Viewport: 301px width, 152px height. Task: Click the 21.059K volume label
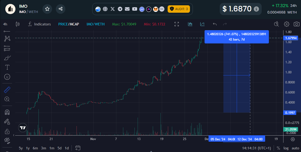pyautogui.click(x=291, y=129)
